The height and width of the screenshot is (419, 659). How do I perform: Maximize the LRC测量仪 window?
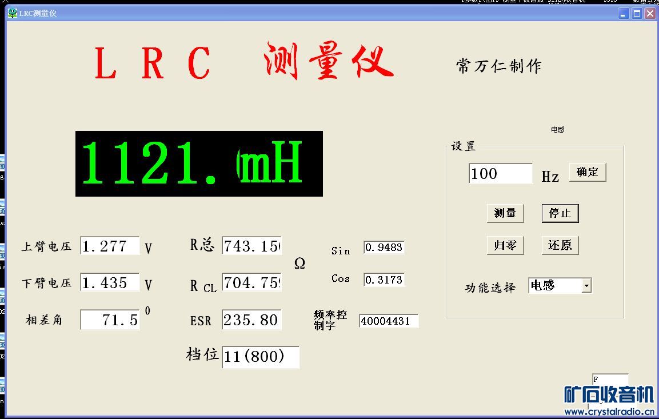click(x=637, y=14)
